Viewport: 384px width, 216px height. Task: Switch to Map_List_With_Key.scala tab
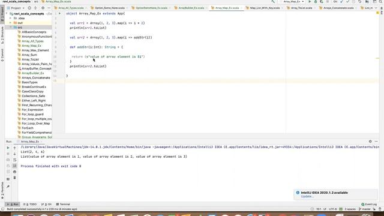coord(265,8)
